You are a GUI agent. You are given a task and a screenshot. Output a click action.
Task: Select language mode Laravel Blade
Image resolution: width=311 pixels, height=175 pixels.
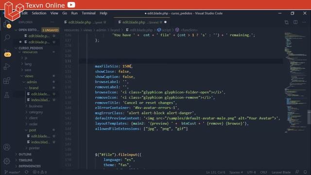pyautogui.click(x=281, y=172)
